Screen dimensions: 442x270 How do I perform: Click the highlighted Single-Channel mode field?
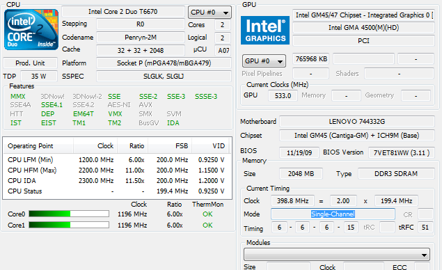[x=333, y=214]
